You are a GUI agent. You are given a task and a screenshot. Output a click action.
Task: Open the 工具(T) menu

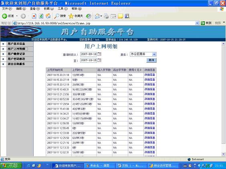click(63, 9)
